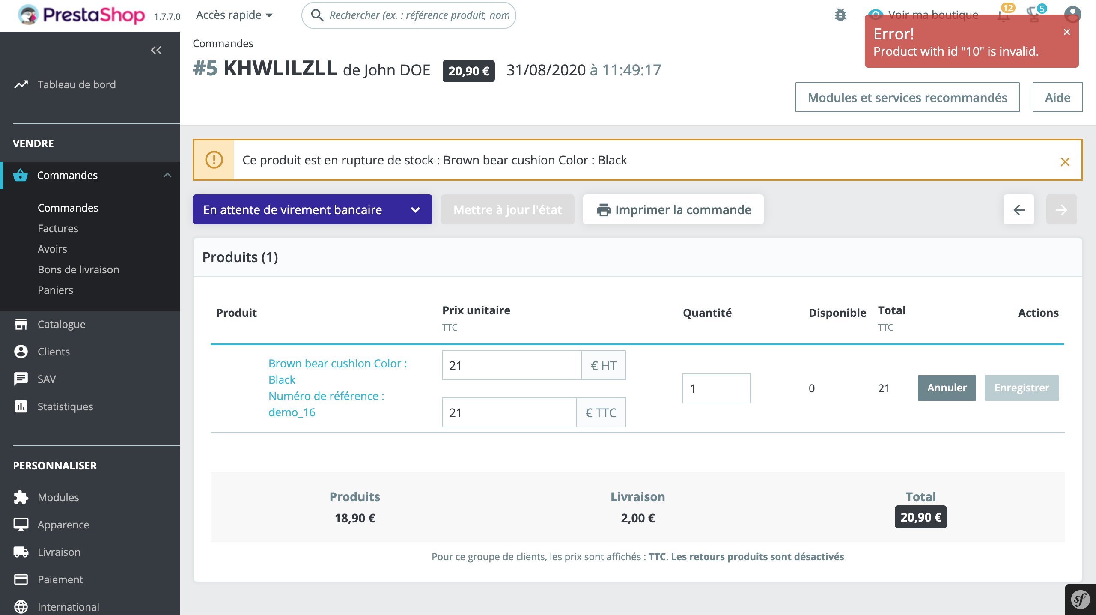This screenshot has width=1096, height=615.
Task: Go to previous order arrow
Action: (x=1019, y=209)
